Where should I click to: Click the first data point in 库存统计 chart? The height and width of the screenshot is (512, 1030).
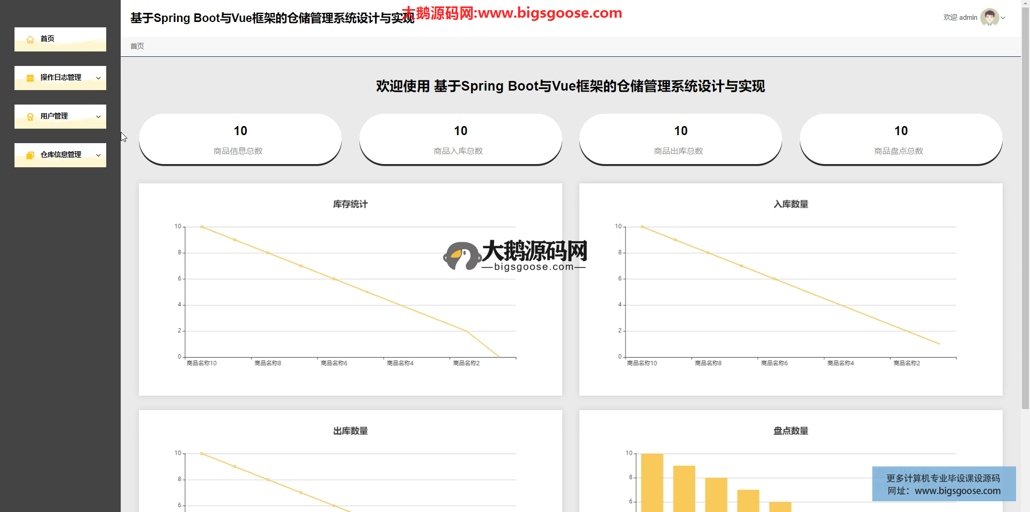coord(202,227)
